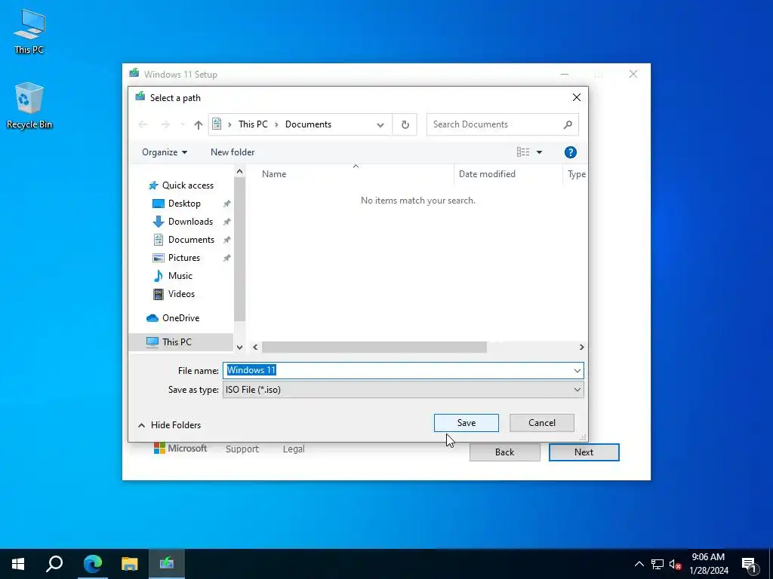Click the network tray icon
The image size is (773, 579).
pos(658,564)
